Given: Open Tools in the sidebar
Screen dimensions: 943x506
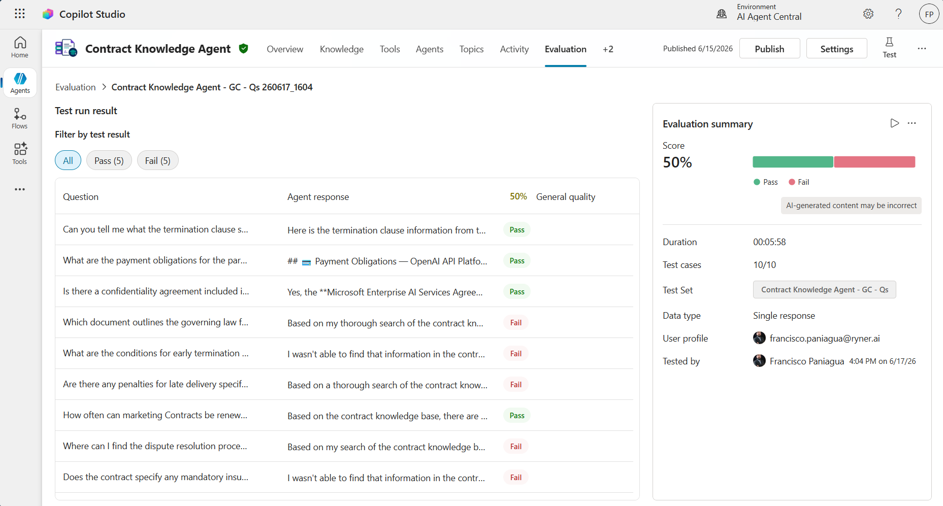Looking at the screenshot, I should pos(20,154).
